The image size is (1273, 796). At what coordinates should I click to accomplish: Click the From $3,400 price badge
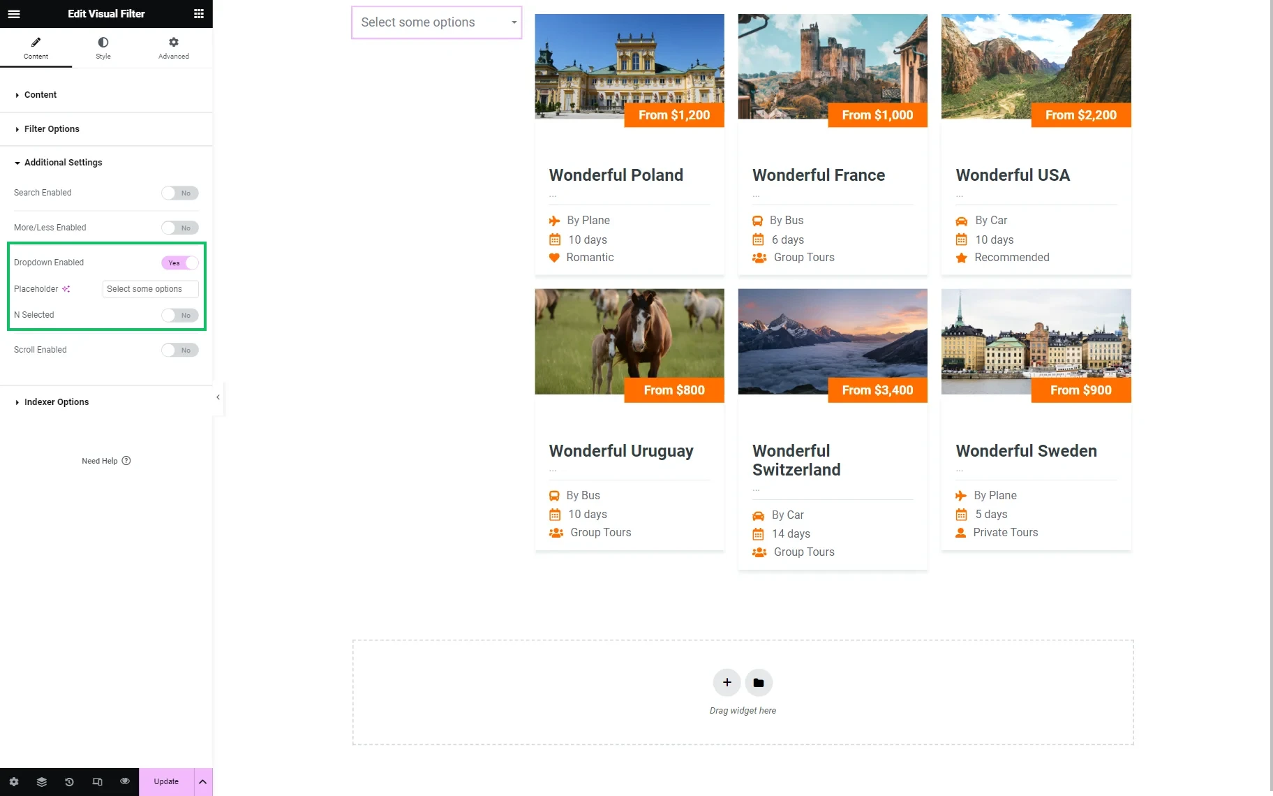tap(877, 390)
